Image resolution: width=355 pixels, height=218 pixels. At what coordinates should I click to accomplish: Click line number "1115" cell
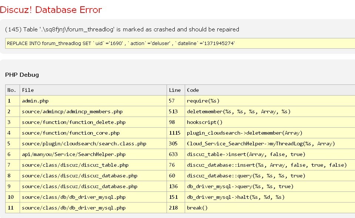point(176,133)
